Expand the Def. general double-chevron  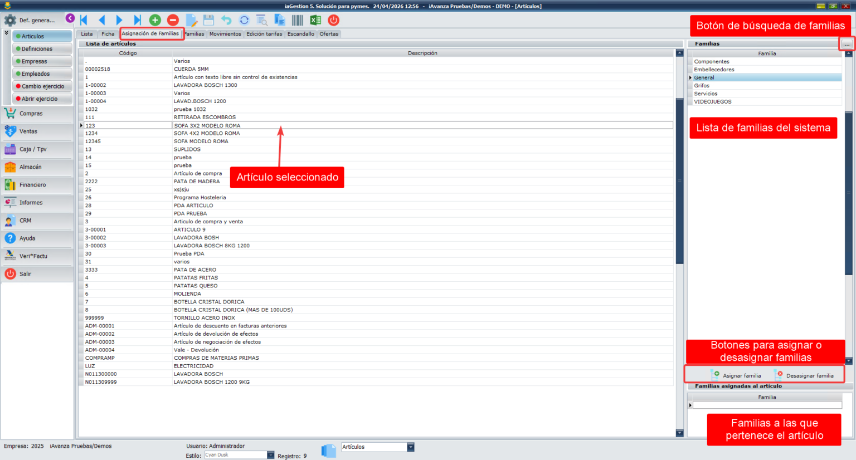pos(6,33)
